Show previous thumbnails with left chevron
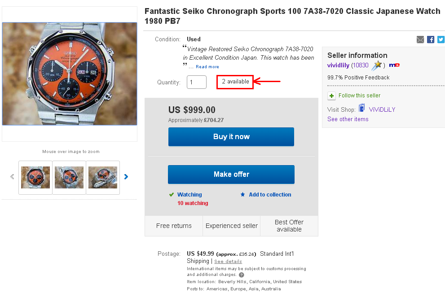This screenshot has height=293, width=445. 12,176
